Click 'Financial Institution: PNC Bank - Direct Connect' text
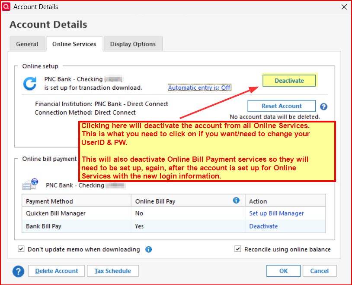 click(102, 104)
